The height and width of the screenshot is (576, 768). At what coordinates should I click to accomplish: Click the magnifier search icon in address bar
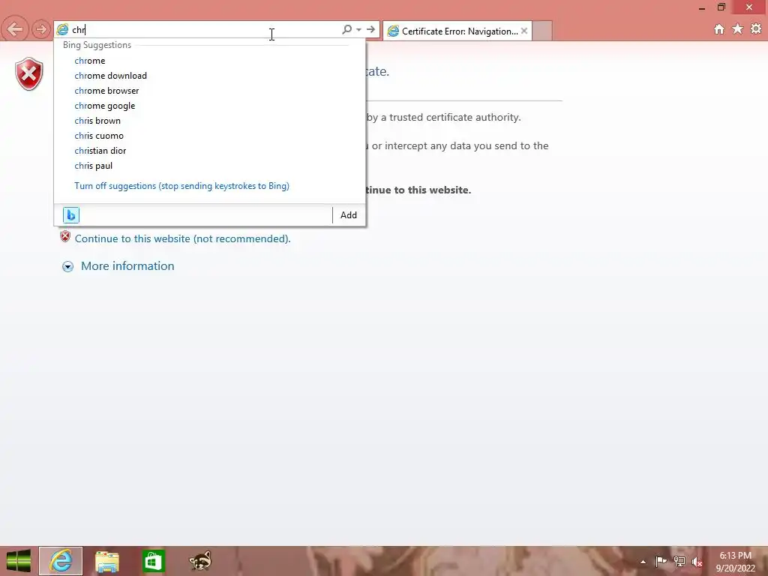click(346, 29)
